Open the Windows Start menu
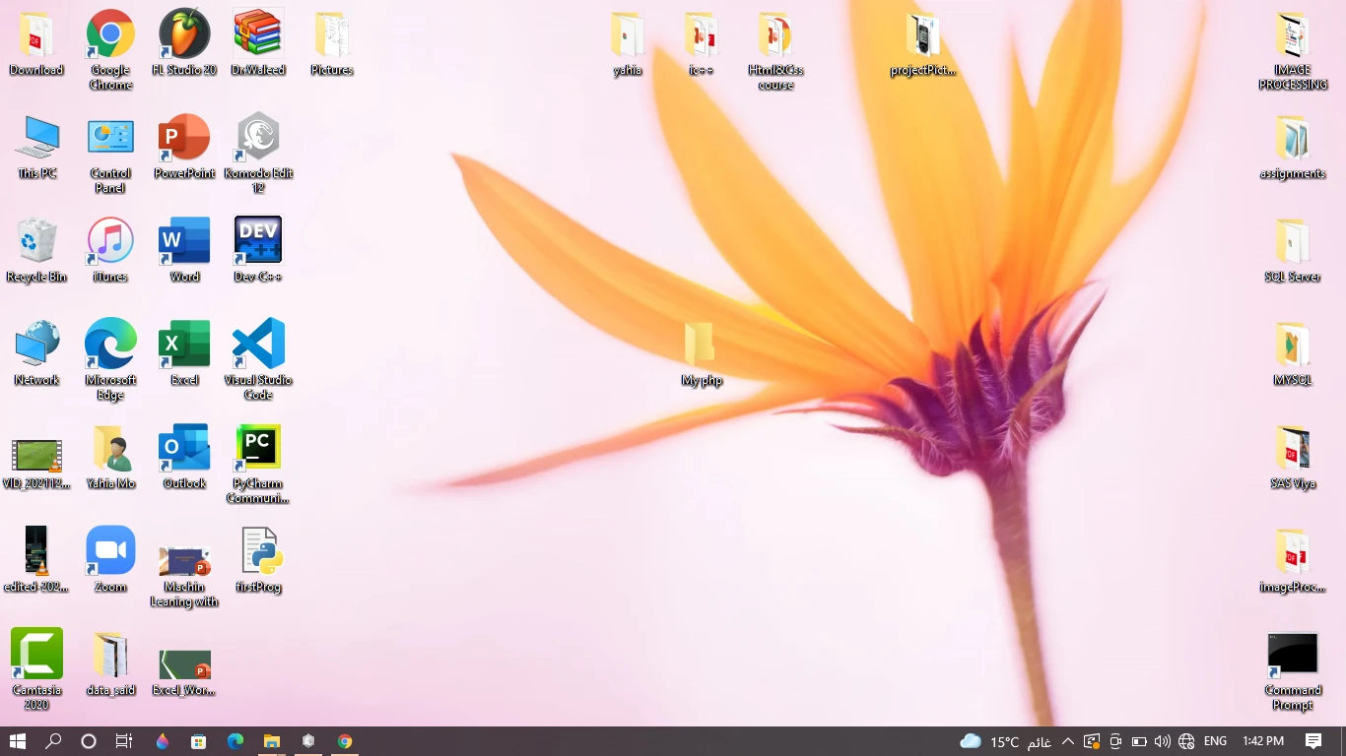 (18, 741)
